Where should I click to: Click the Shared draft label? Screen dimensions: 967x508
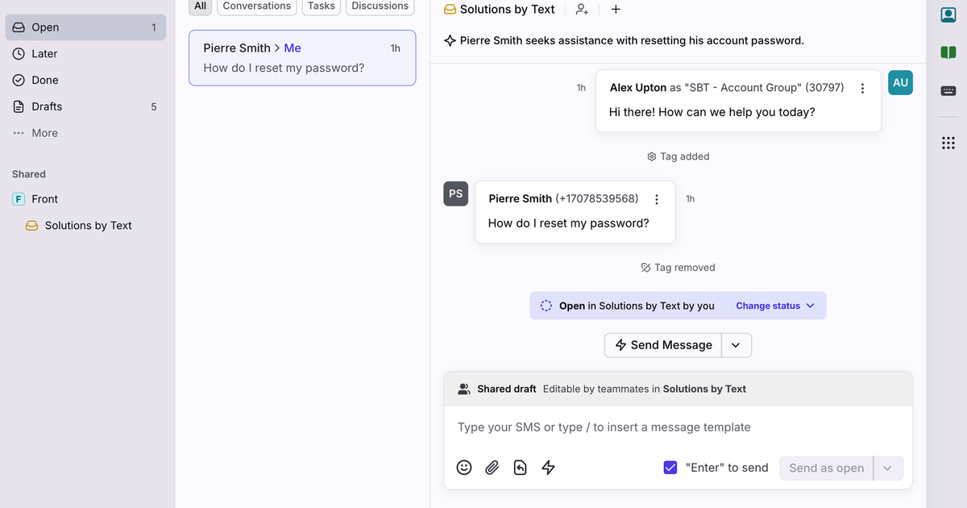coord(507,389)
